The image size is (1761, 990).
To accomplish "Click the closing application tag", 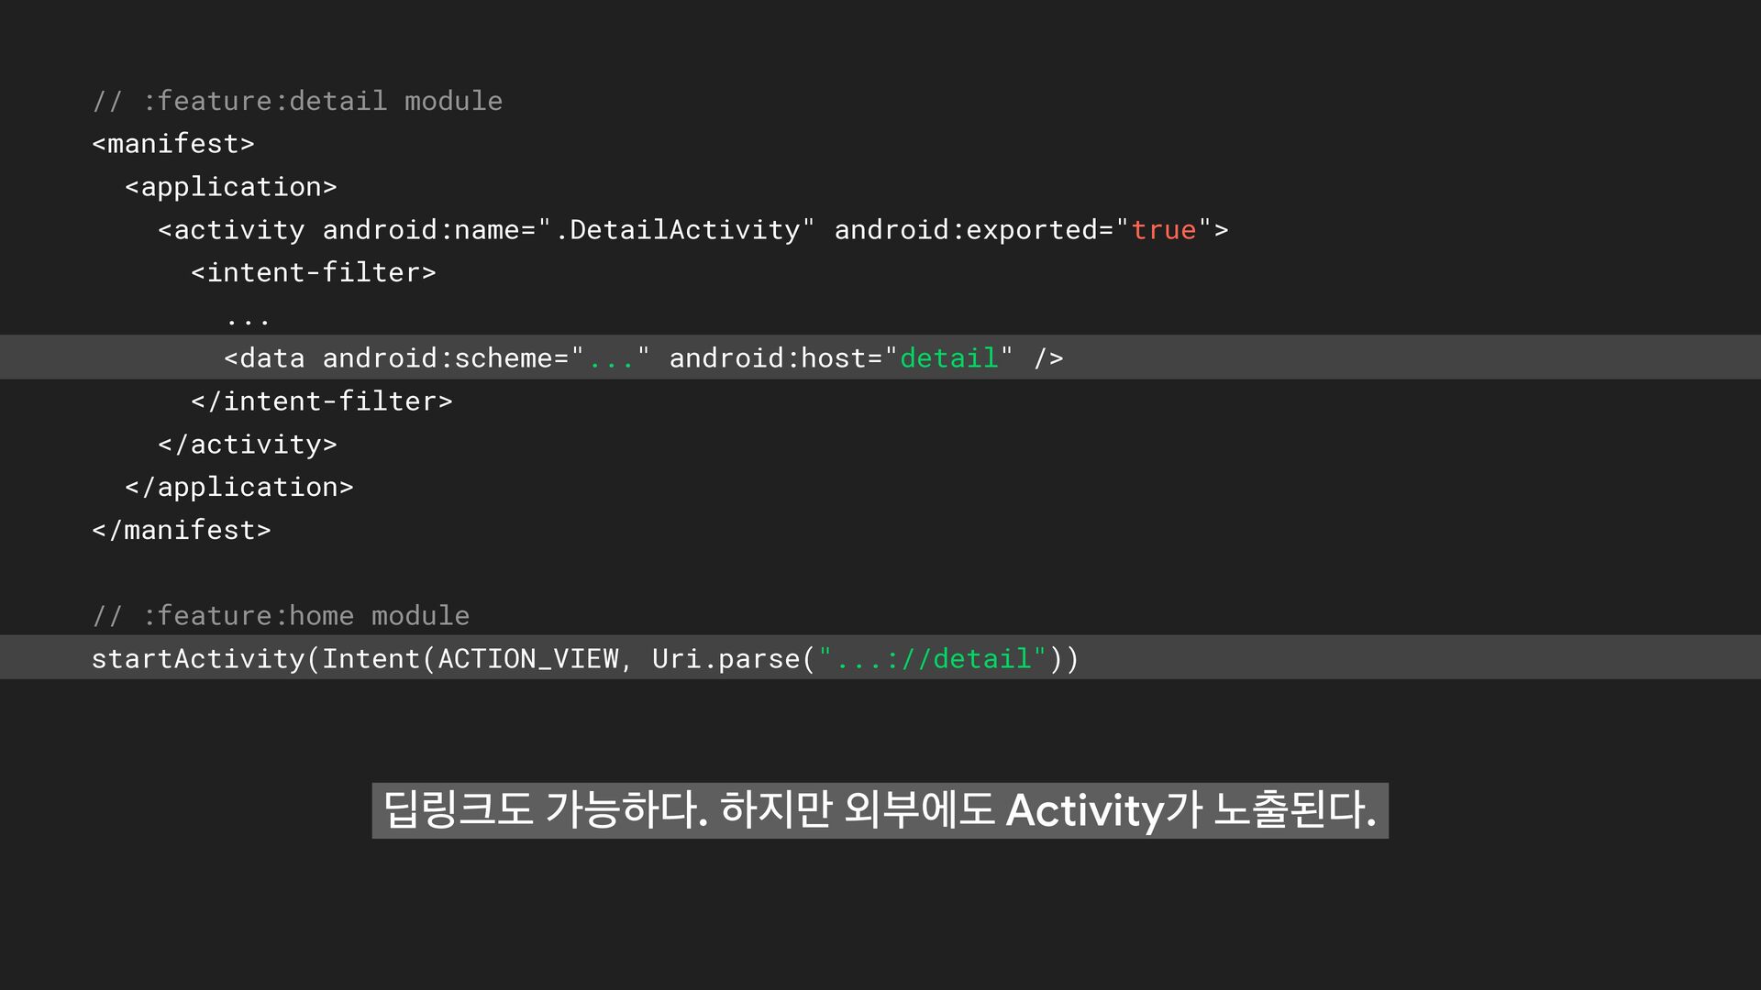I will click(x=239, y=488).
